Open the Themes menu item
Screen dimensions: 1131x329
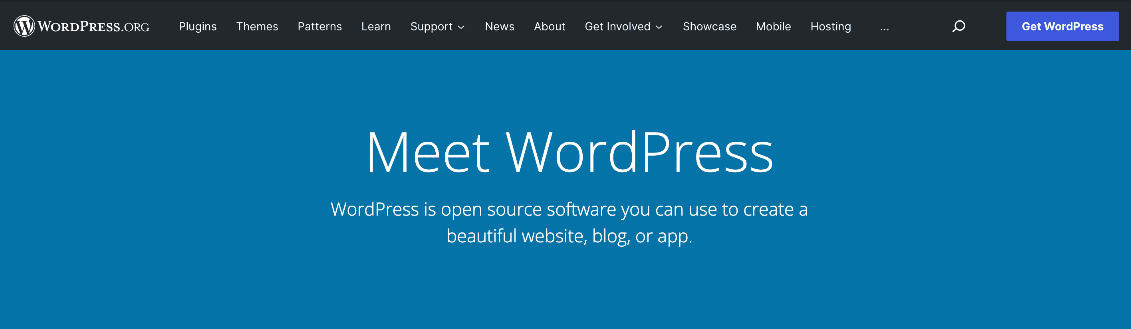[x=257, y=26]
